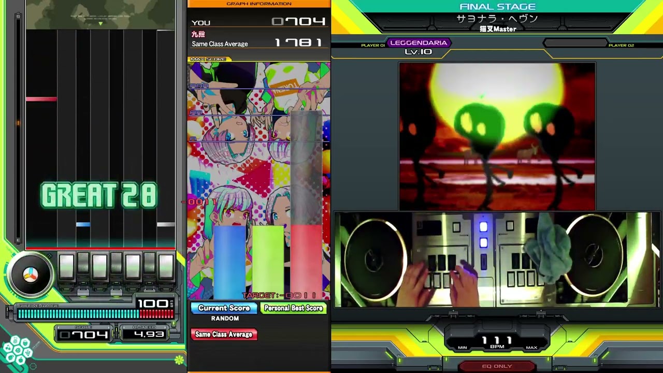
Task: Click the red 九段 rank text
Action: point(198,34)
